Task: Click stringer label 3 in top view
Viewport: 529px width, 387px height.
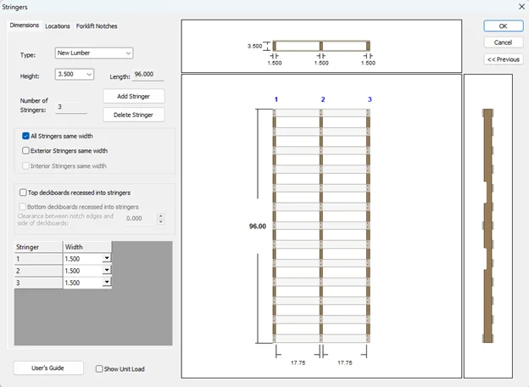Action: [370, 99]
